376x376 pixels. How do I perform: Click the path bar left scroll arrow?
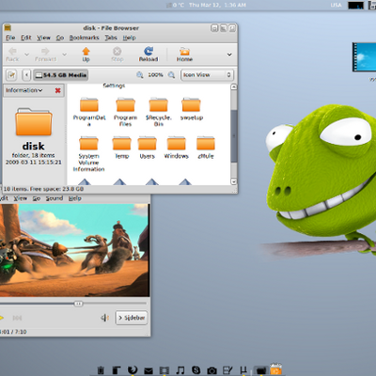coord(26,75)
